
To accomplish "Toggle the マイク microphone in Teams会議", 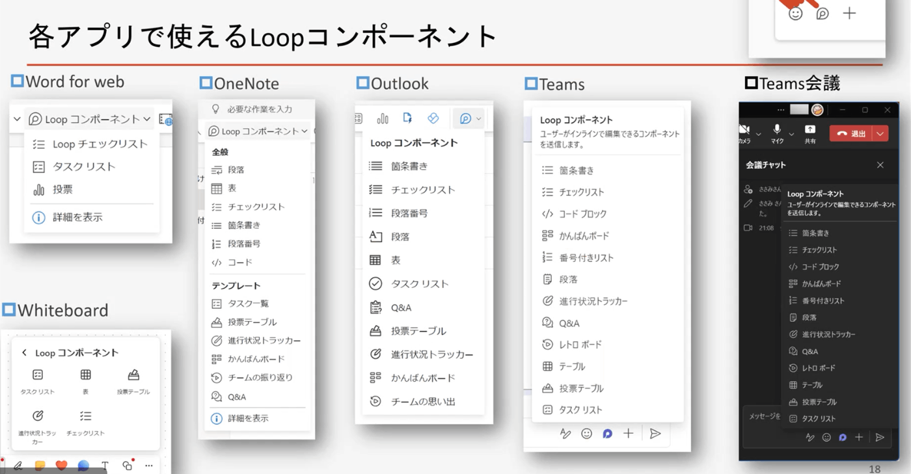I will click(x=777, y=133).
